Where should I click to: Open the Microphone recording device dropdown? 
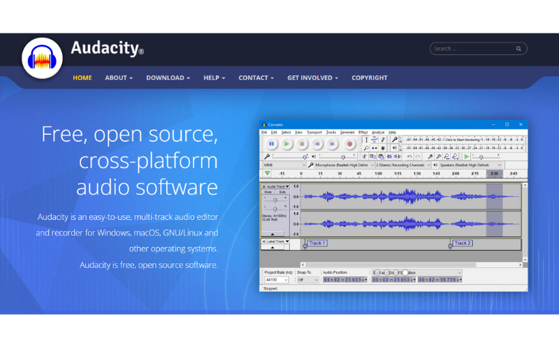pos(344,165)
